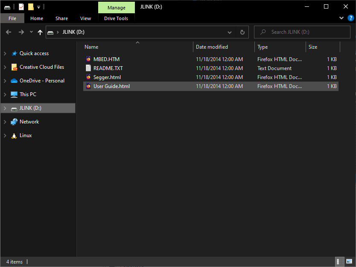Click the Network globe icon
This screenshot has height=267, width=356.
[x=14, y=122]
